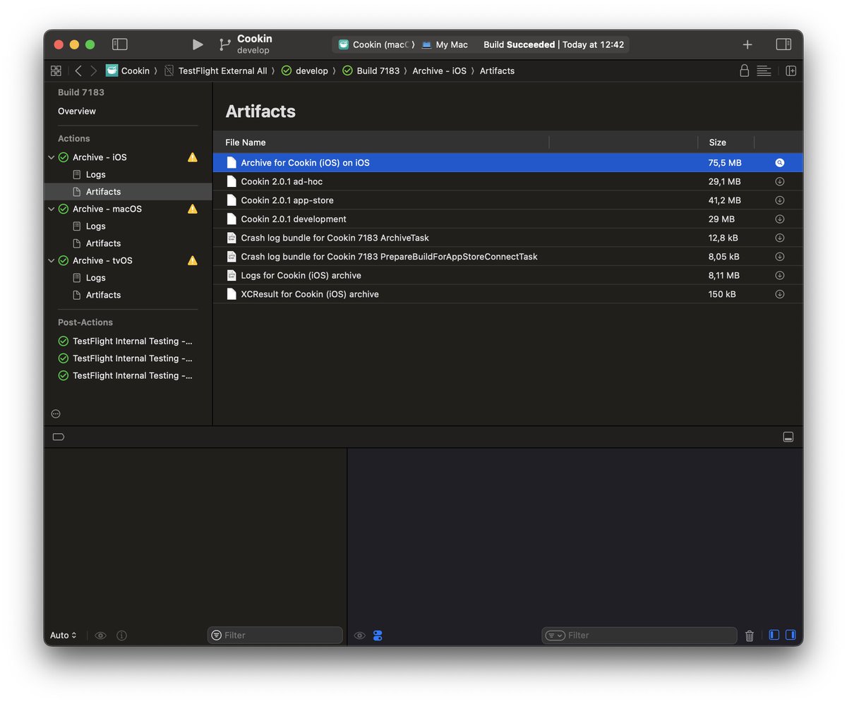This screenshot has width=847, height=704.
Task: Click the info icon in variables view
Action: pos(121,636)
